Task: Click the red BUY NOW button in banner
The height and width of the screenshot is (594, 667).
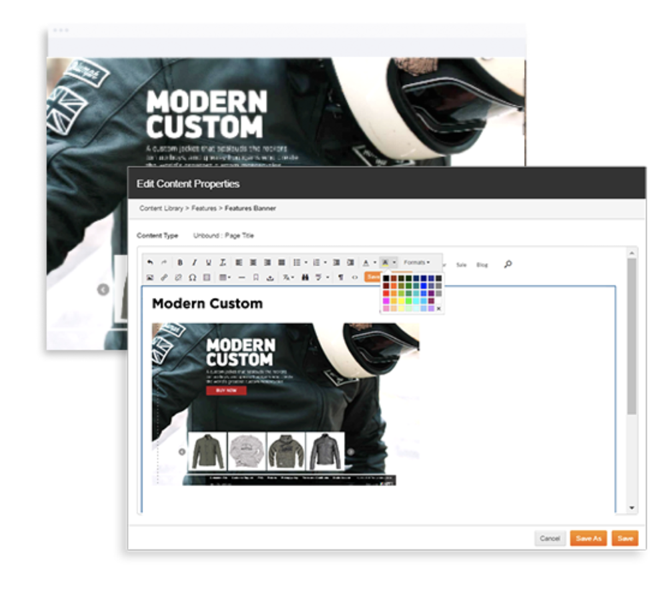Action: click(x=226, y=390)
